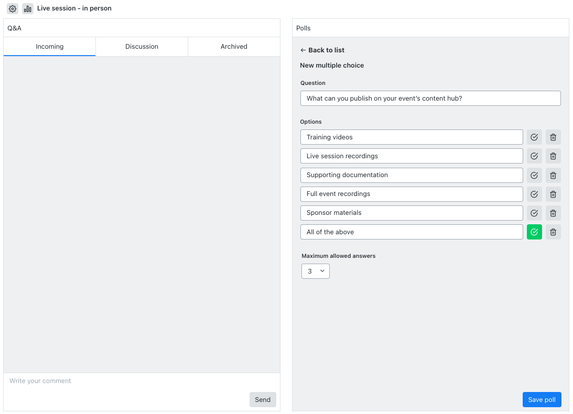The image size is (573, 414).
Task: Click the back arrow beside Back to list
Action: click(303, 50)
